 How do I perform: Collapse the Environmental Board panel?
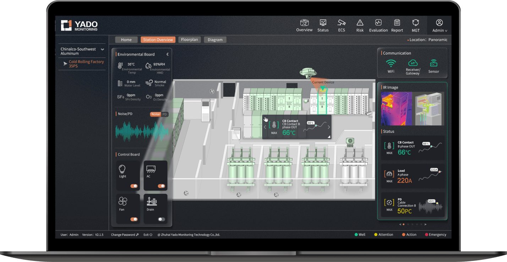point(167,54)
